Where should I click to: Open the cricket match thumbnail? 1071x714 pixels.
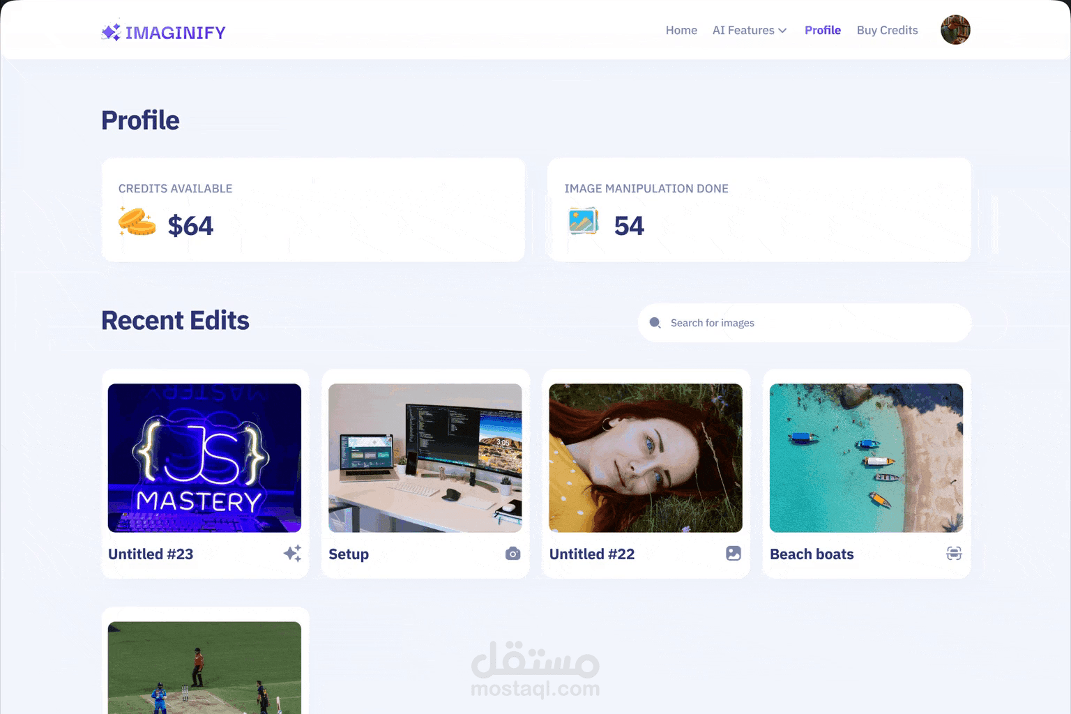(204, 667)
